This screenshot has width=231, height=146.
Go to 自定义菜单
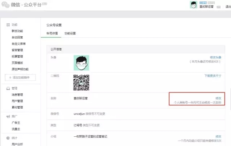pos(18,44)
